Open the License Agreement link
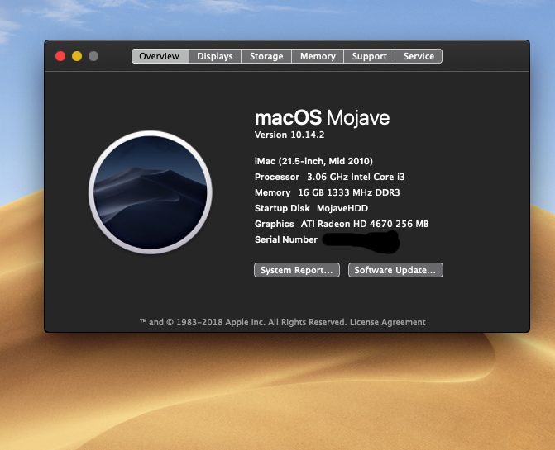The width and height of the screenshot is (555, 450). point(388,322)
